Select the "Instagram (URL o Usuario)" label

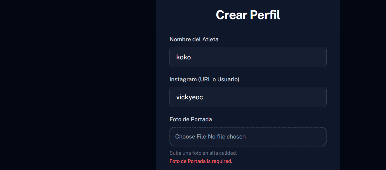(x=204, y=79)
